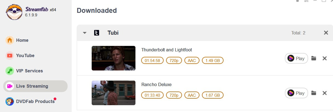
Task: Open folder containing Rancho Deluxe
Action: tap(314, 93)
